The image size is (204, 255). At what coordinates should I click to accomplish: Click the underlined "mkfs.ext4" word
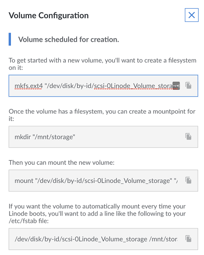click(x=29, y=86)
